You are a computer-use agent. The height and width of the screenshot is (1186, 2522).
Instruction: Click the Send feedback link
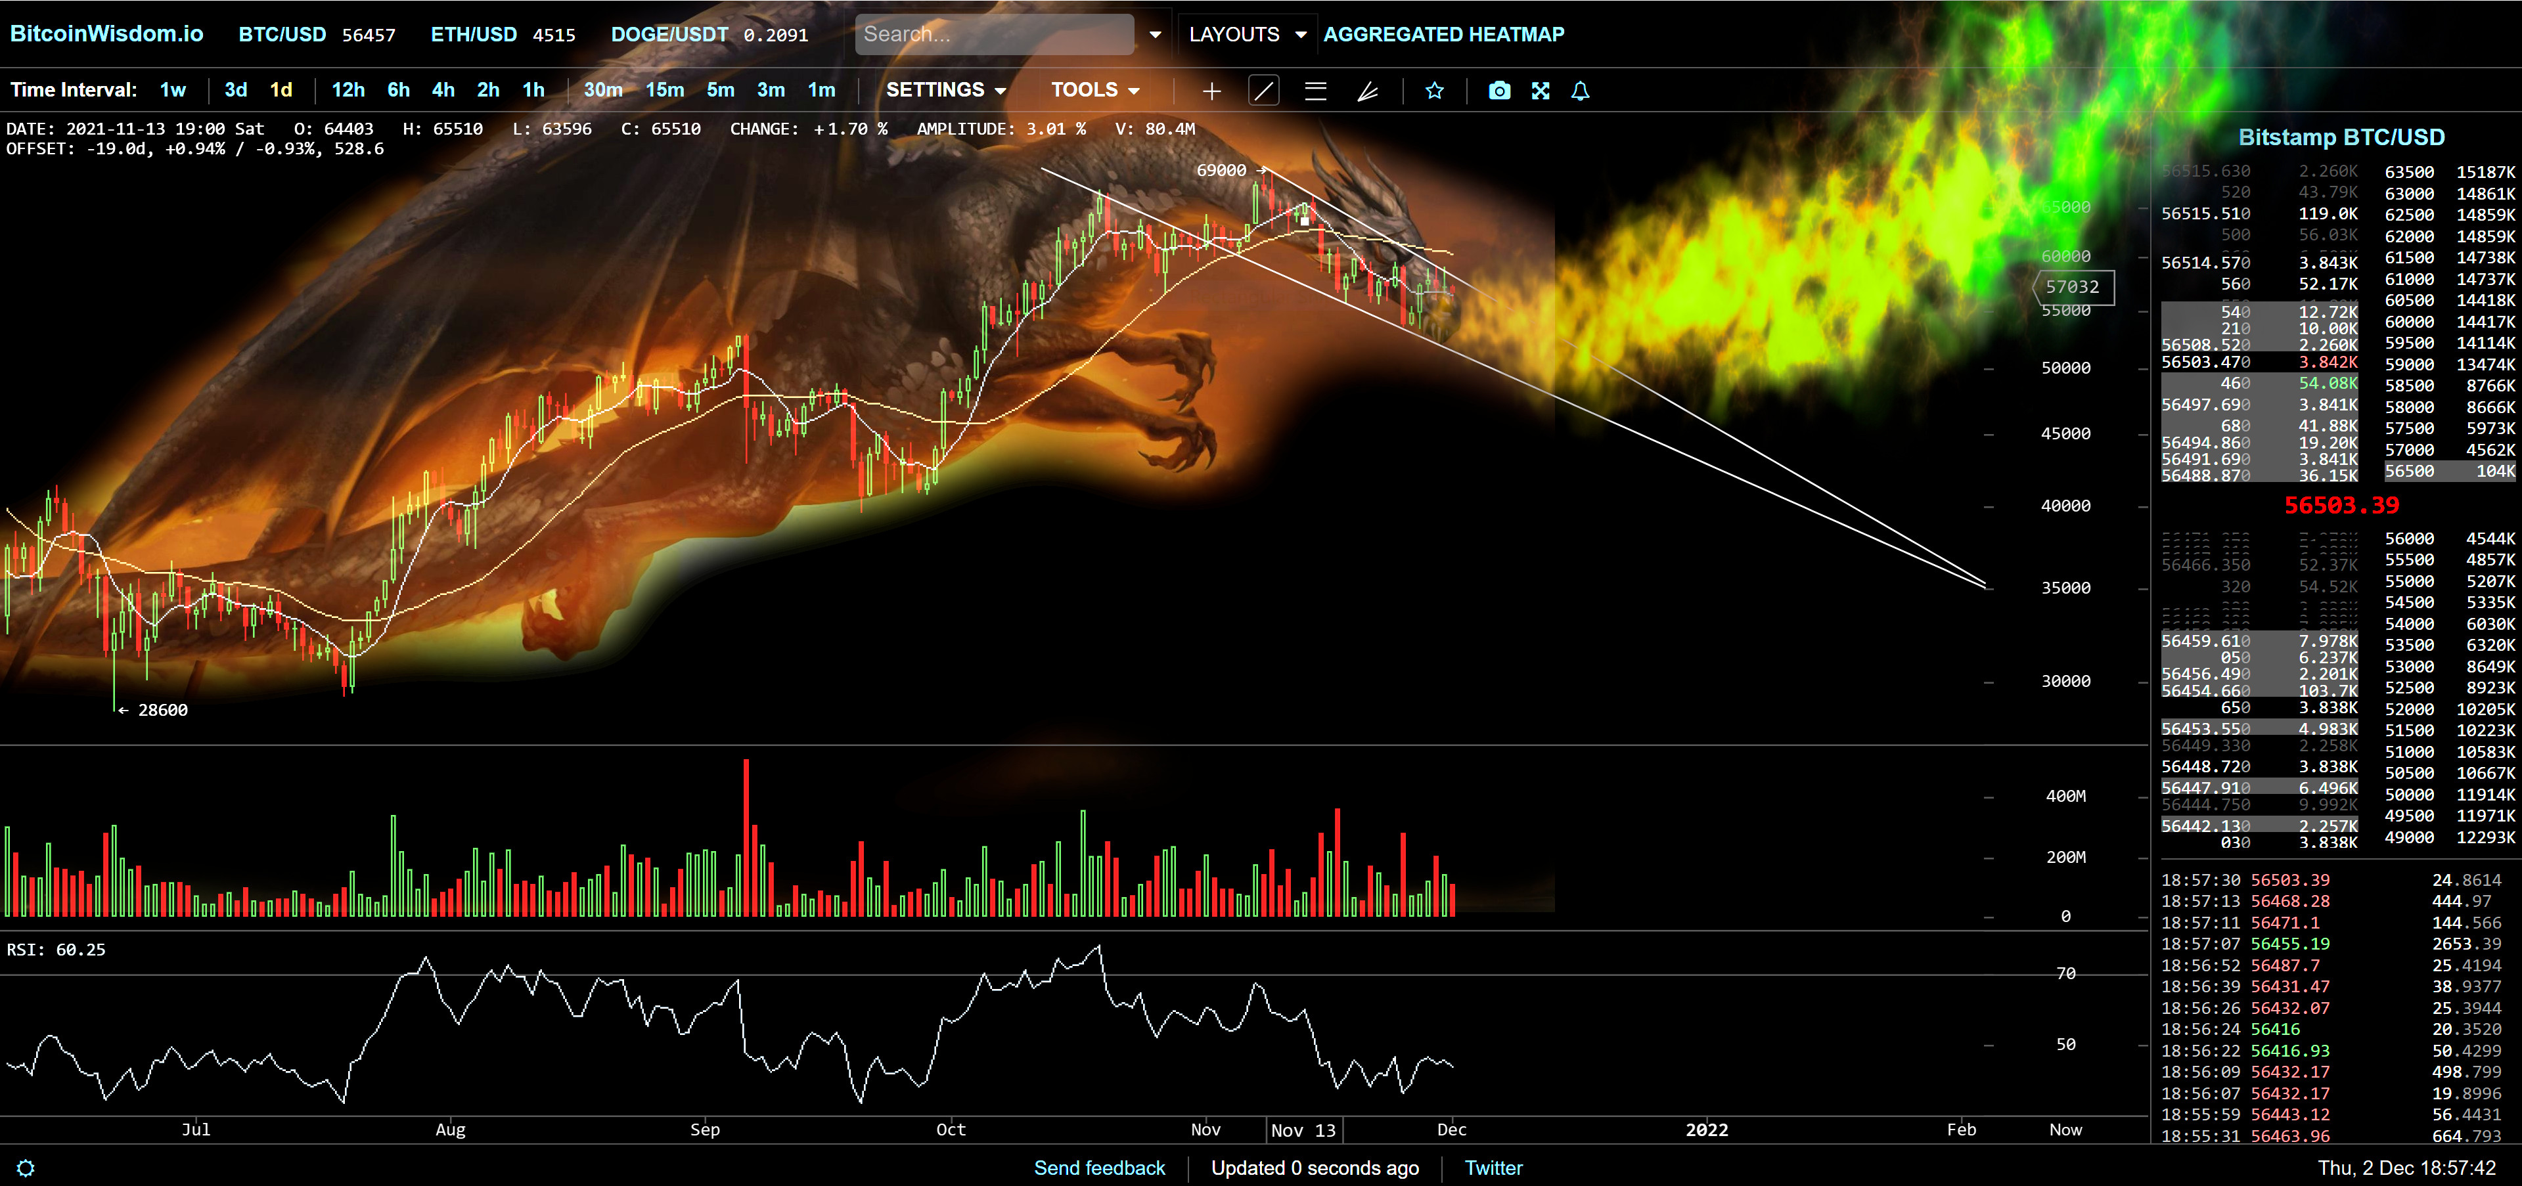1100,1168
